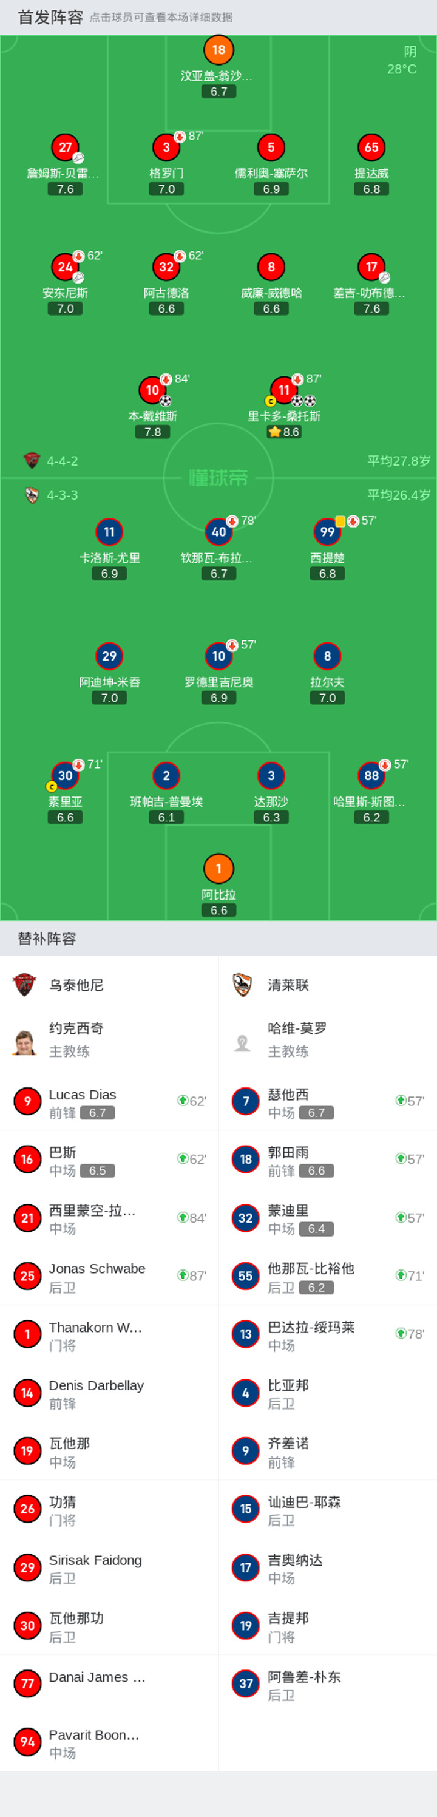Viewport: 437px width, 1817px height.
Task: Open 乌泰他尼 team crest in substitutes
Action: pyautogui.click(x=25, y=985)
